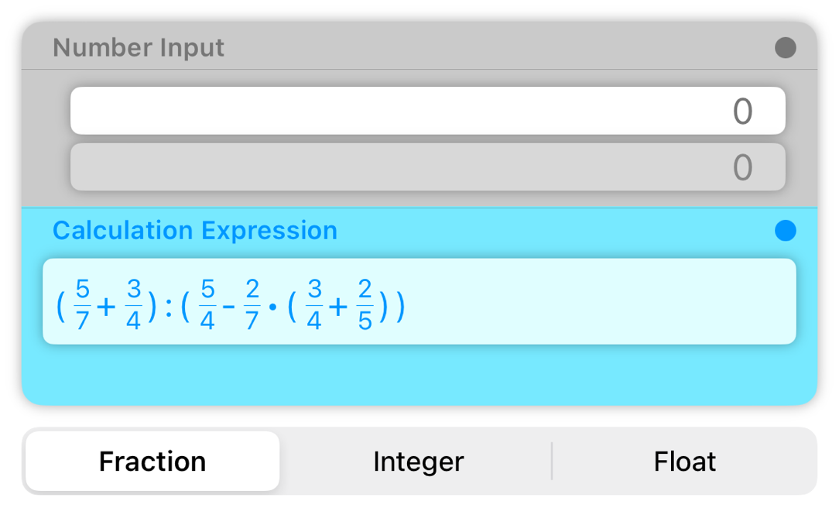This screenshot has height=508, width=839.
Task: Click the Number Input section title
Action: pos(139,48)
